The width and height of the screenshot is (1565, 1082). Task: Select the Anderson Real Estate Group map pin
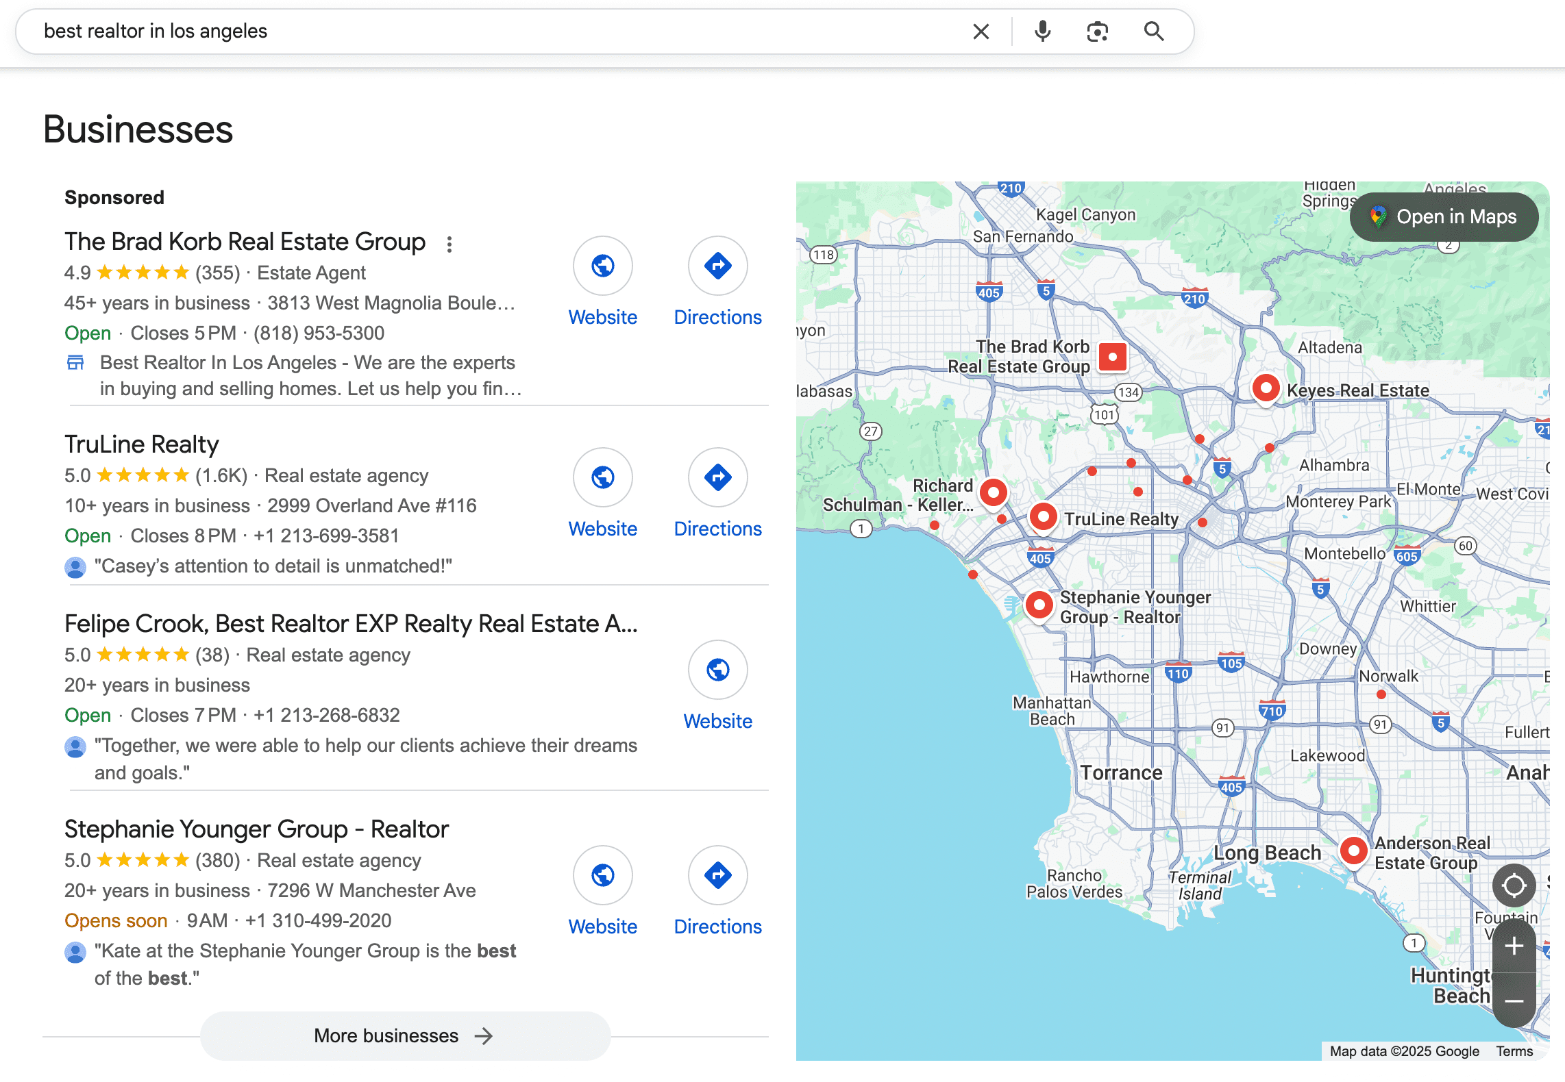pyautogui.click(x=1353, y=852)
